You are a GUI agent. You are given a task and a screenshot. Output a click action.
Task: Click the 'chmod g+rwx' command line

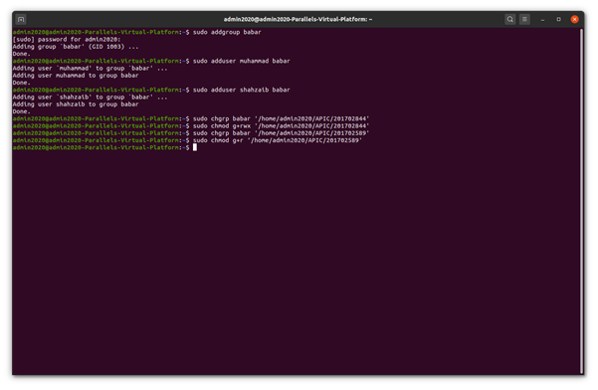281,125
